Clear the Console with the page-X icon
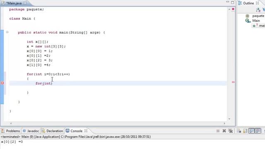This screenshot has height=149, width=265. tap(239, 131)
